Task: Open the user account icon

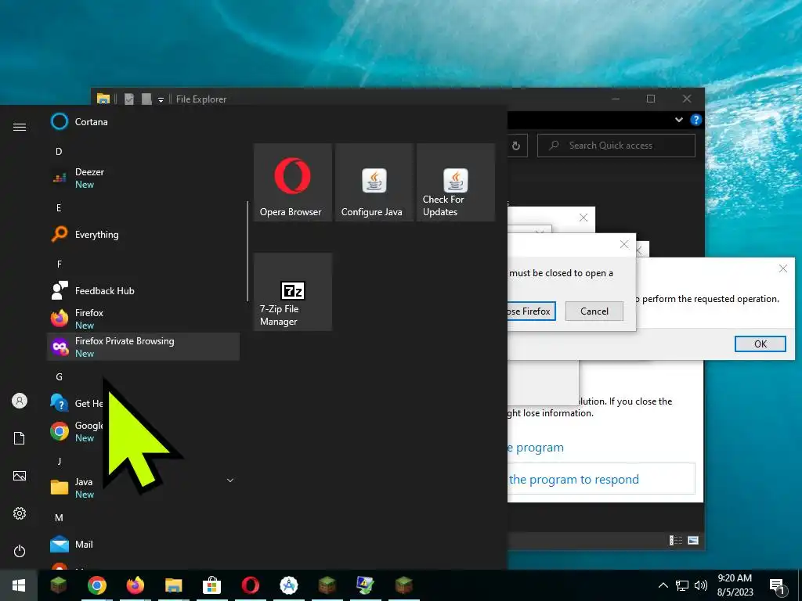Action: [20, 401]
